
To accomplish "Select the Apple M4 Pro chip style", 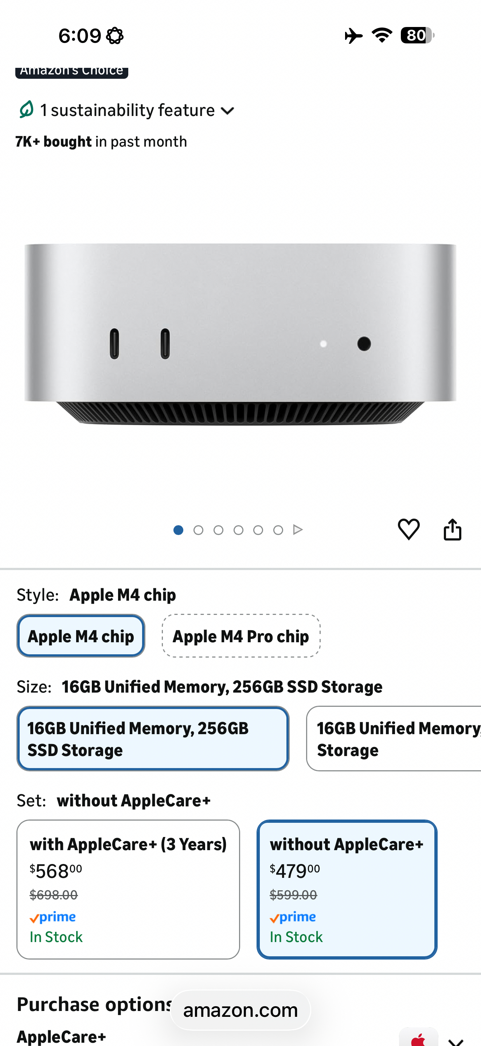I will click(x=241, y=636).
